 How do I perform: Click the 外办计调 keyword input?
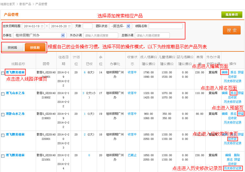(101, 35)
